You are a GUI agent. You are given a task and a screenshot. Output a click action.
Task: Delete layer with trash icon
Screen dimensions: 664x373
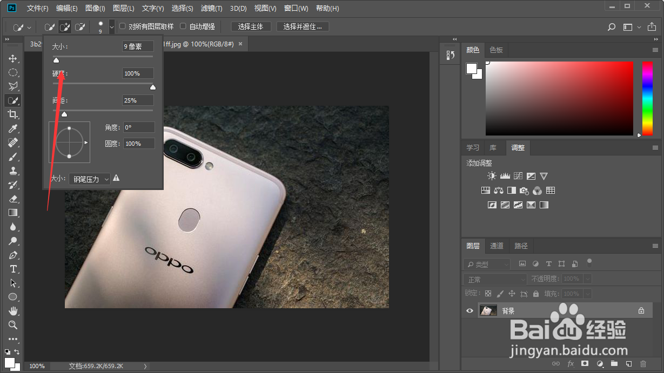pyautogui.click(x=643, y=364)
